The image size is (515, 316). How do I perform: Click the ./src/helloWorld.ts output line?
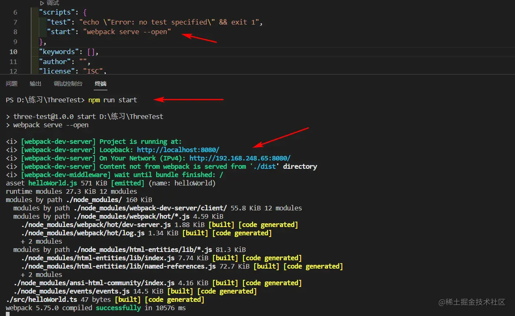pos(105,299)
